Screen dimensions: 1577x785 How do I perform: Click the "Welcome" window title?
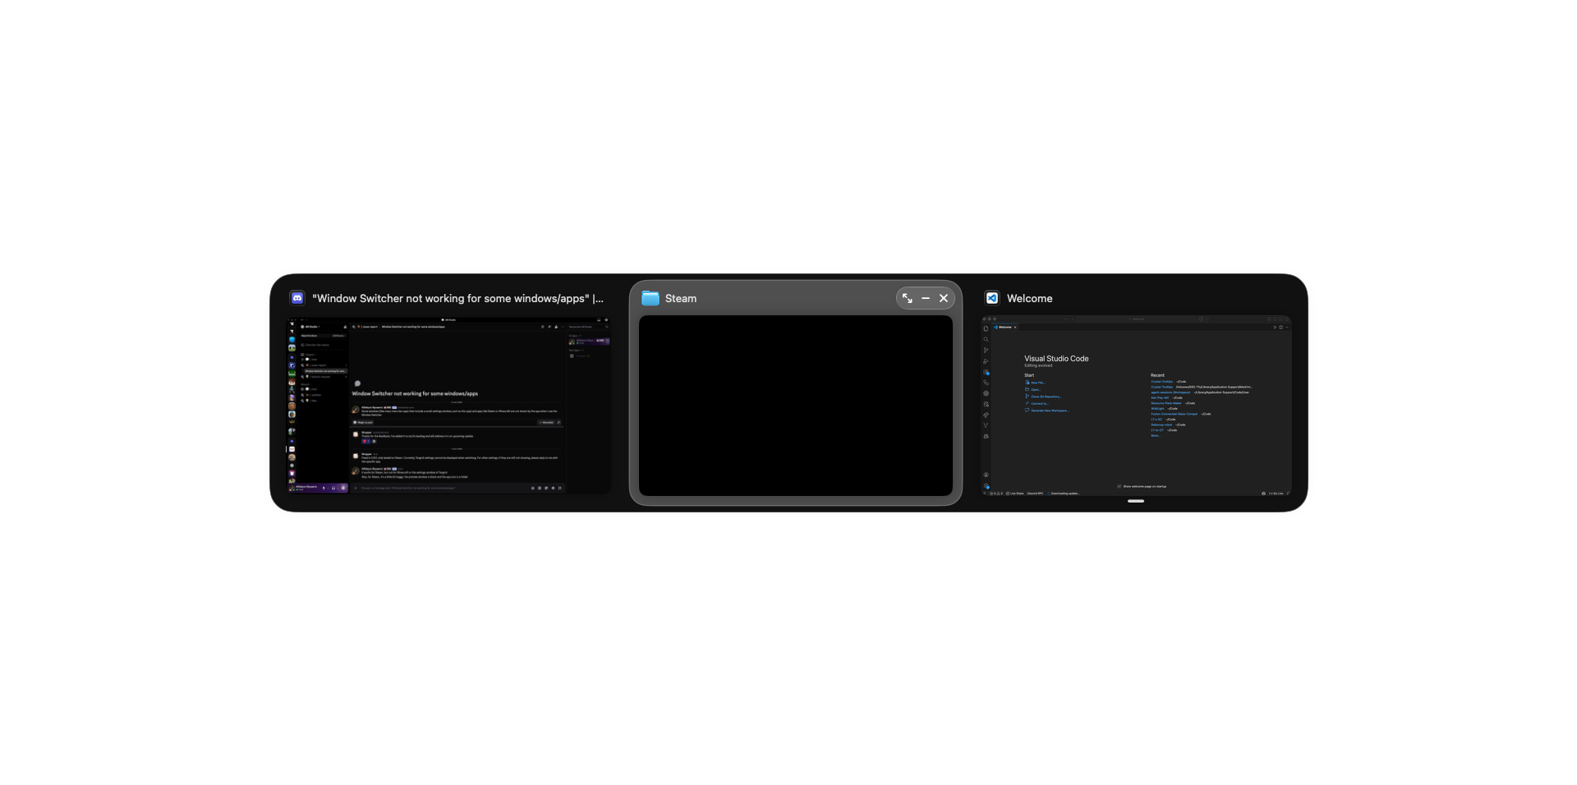[1030, 298]
